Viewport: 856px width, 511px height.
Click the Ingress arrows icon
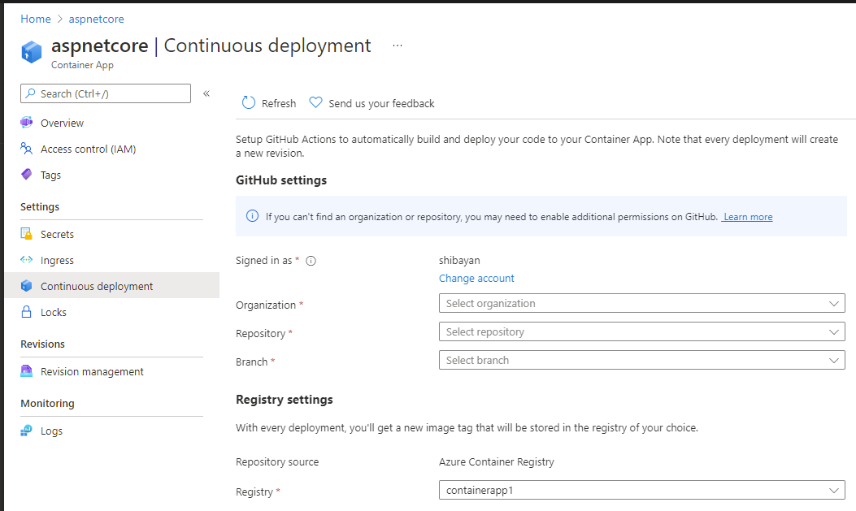[26, 260]
